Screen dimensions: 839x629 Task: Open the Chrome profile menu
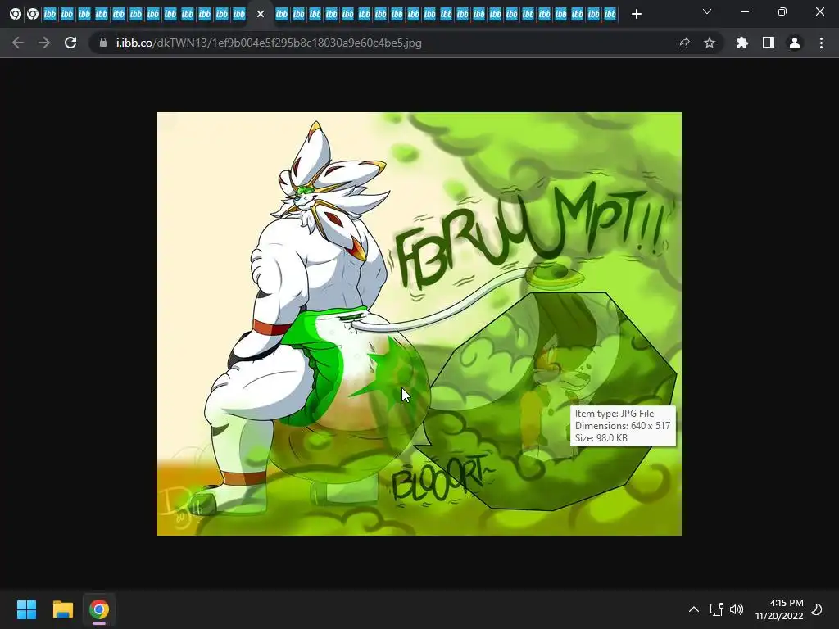pos(795,43)
